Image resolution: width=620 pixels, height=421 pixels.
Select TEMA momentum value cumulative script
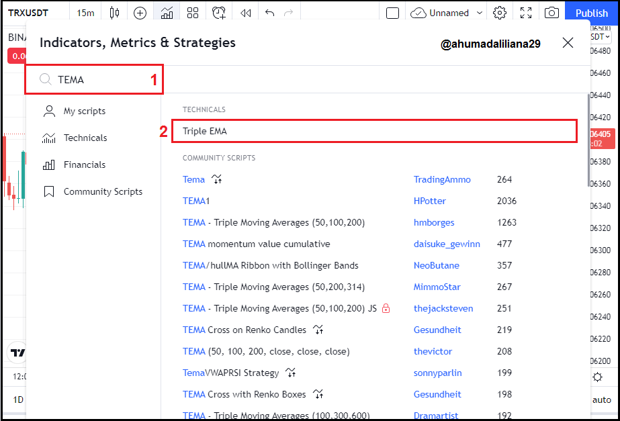[256, 244]
